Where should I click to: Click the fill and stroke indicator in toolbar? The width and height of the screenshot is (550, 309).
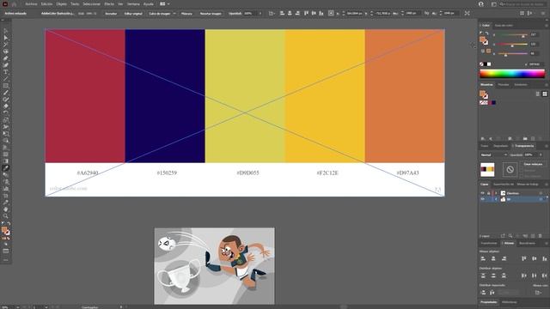[x=5, y=231]
